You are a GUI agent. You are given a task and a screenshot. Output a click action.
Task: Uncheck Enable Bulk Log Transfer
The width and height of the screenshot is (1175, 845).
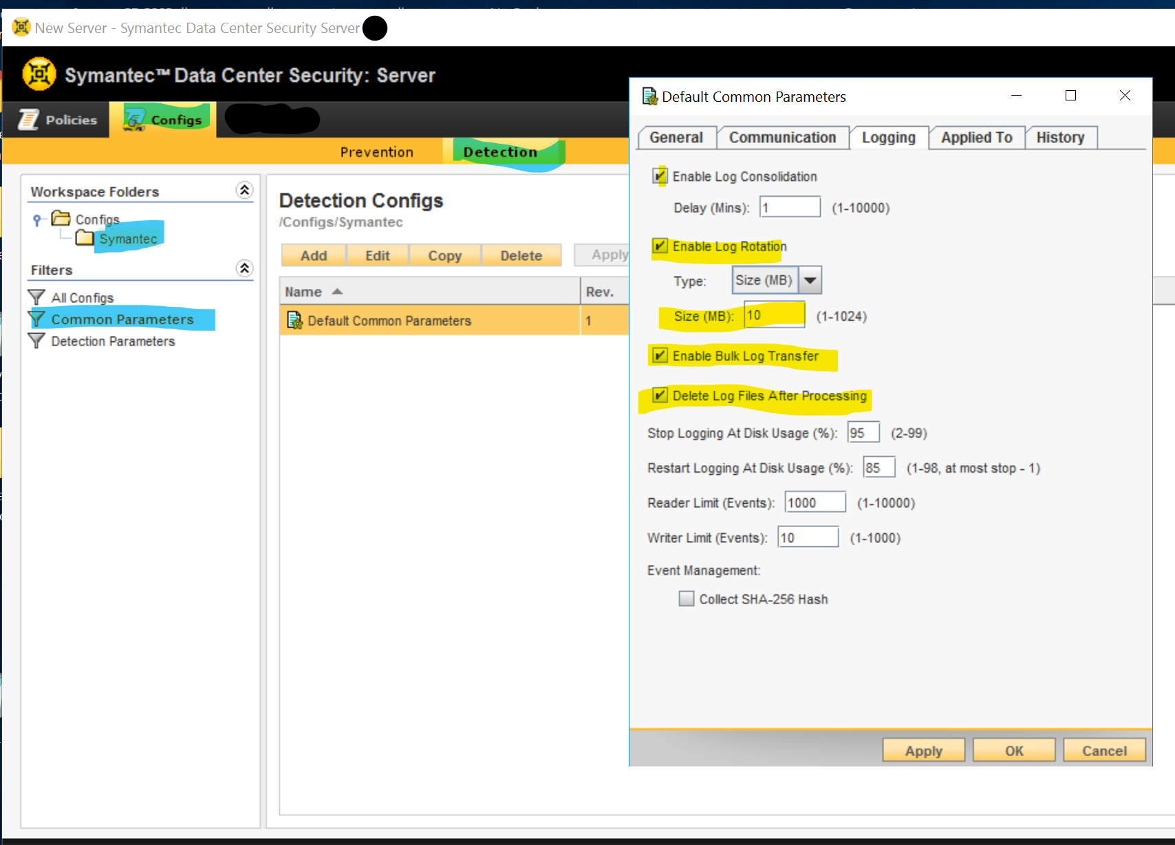tap(660, 356)
